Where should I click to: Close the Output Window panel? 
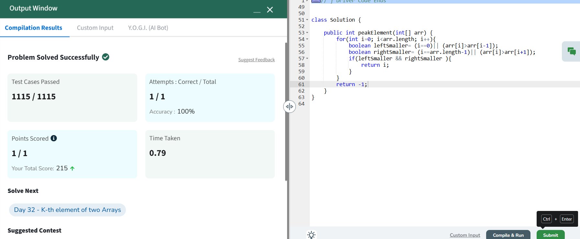point(270,10)
